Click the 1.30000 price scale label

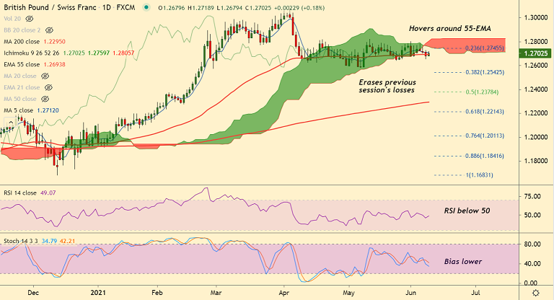click(536, 17)
